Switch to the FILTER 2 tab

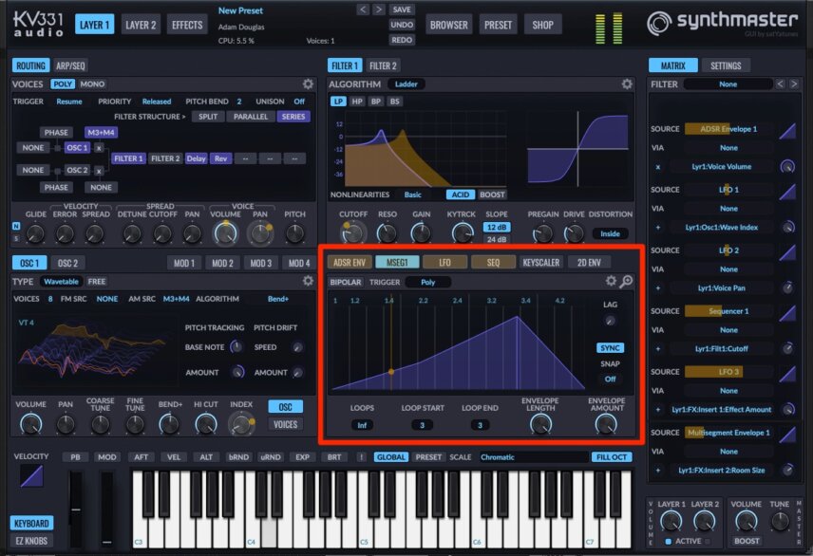[x=383, y=65]
